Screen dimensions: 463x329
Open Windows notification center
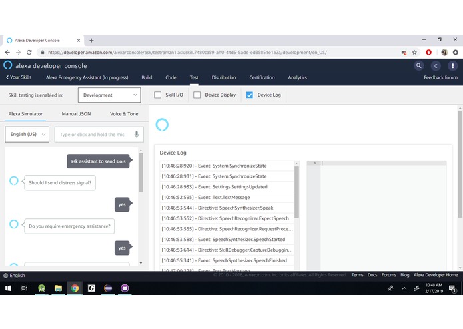pyautogui.click(x=452, y=288)
